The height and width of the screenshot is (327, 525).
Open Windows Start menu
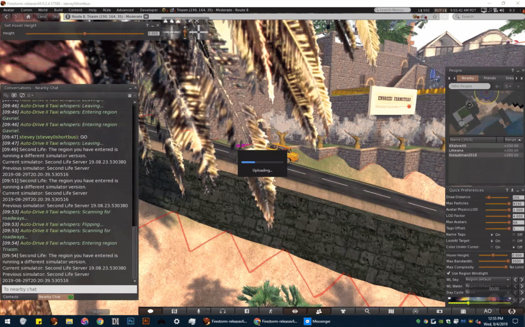7,321
